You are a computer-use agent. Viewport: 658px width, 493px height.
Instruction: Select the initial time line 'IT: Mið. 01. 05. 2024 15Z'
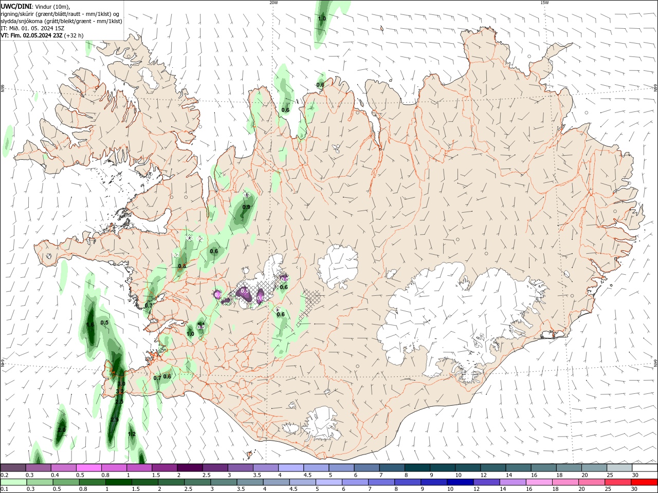[32, 28]
